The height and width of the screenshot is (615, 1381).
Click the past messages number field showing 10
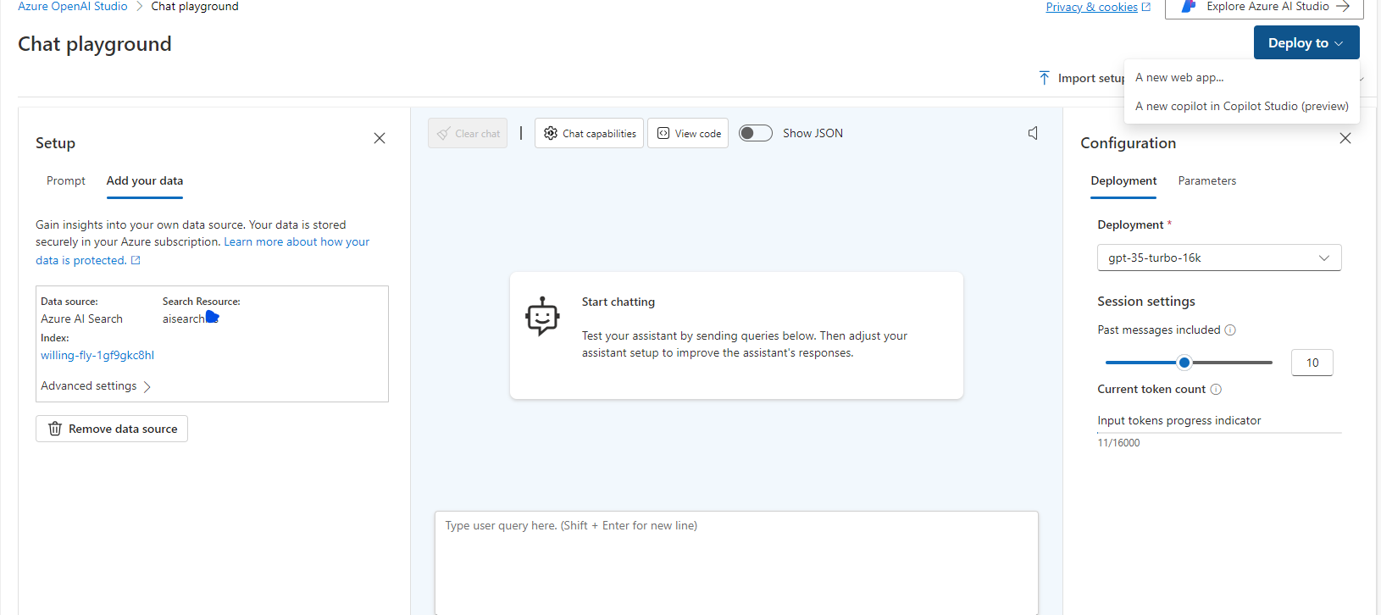click(x=1312, y=363)
